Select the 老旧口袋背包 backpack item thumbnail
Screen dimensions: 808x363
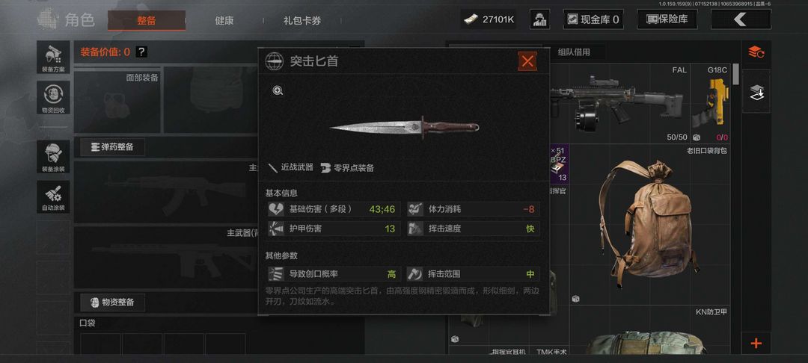tap(650, 225)
